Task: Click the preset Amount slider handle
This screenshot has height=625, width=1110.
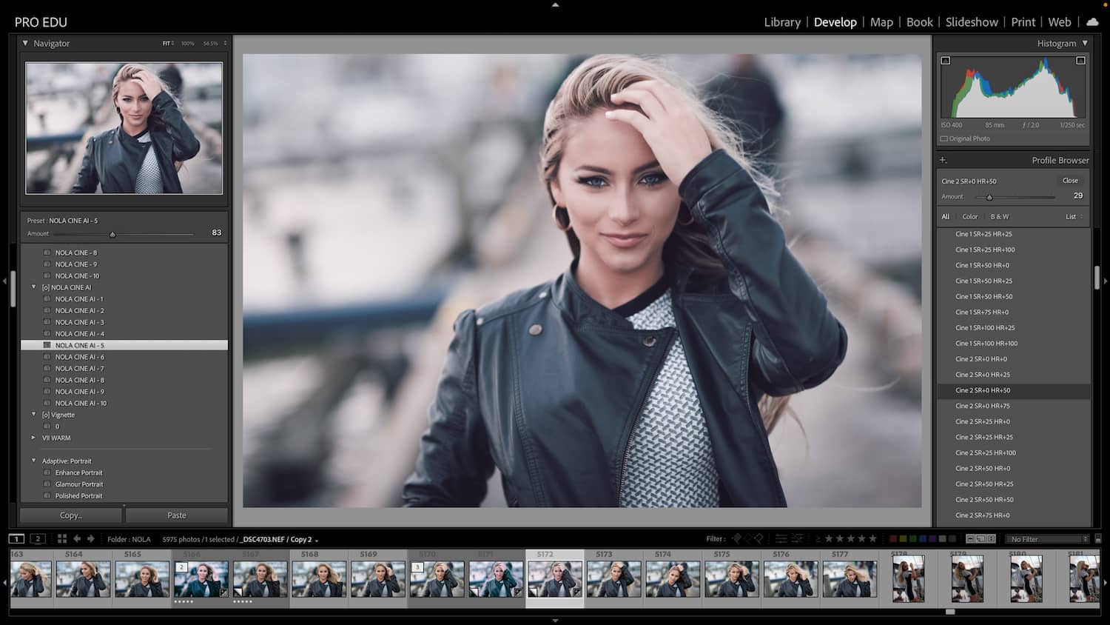Action: tap(112, 234)
